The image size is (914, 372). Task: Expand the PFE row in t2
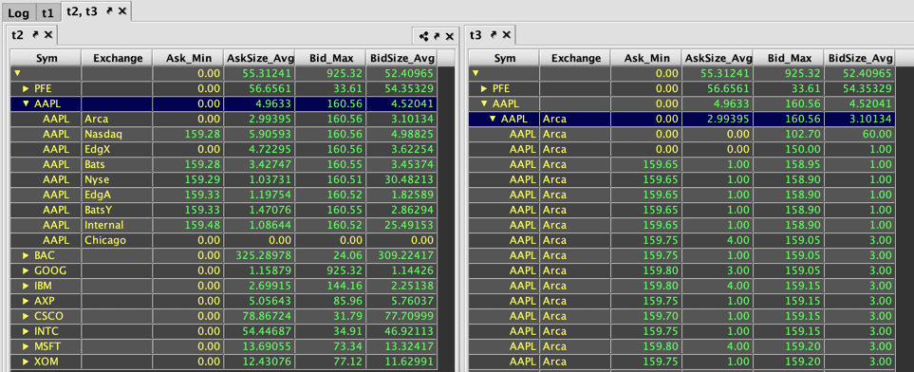point(26,88)
